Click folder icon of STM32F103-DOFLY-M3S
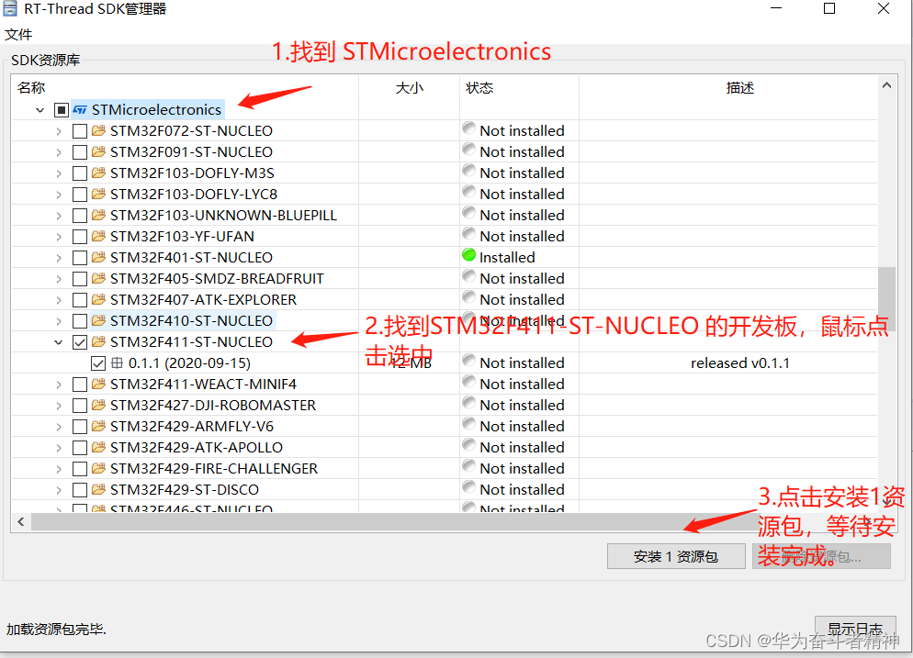Image resolution: width=913 pixels, height=658 pixels. click(x=98, y=173)
